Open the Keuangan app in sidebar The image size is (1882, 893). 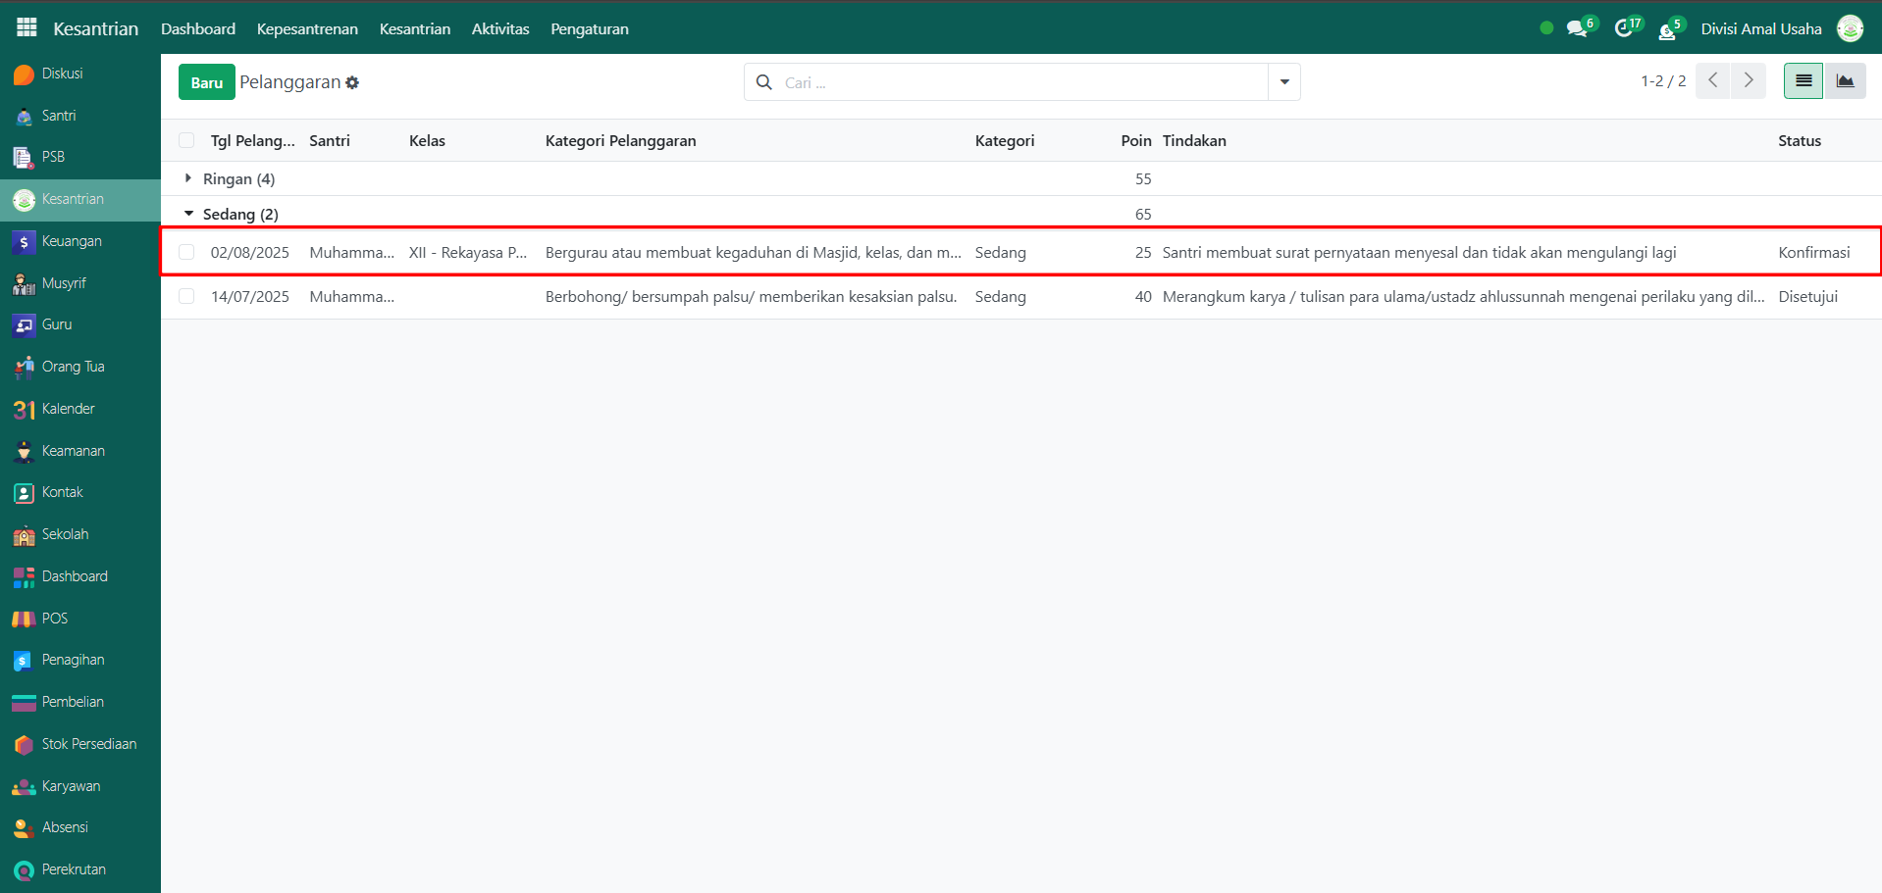tap(71, 241)
